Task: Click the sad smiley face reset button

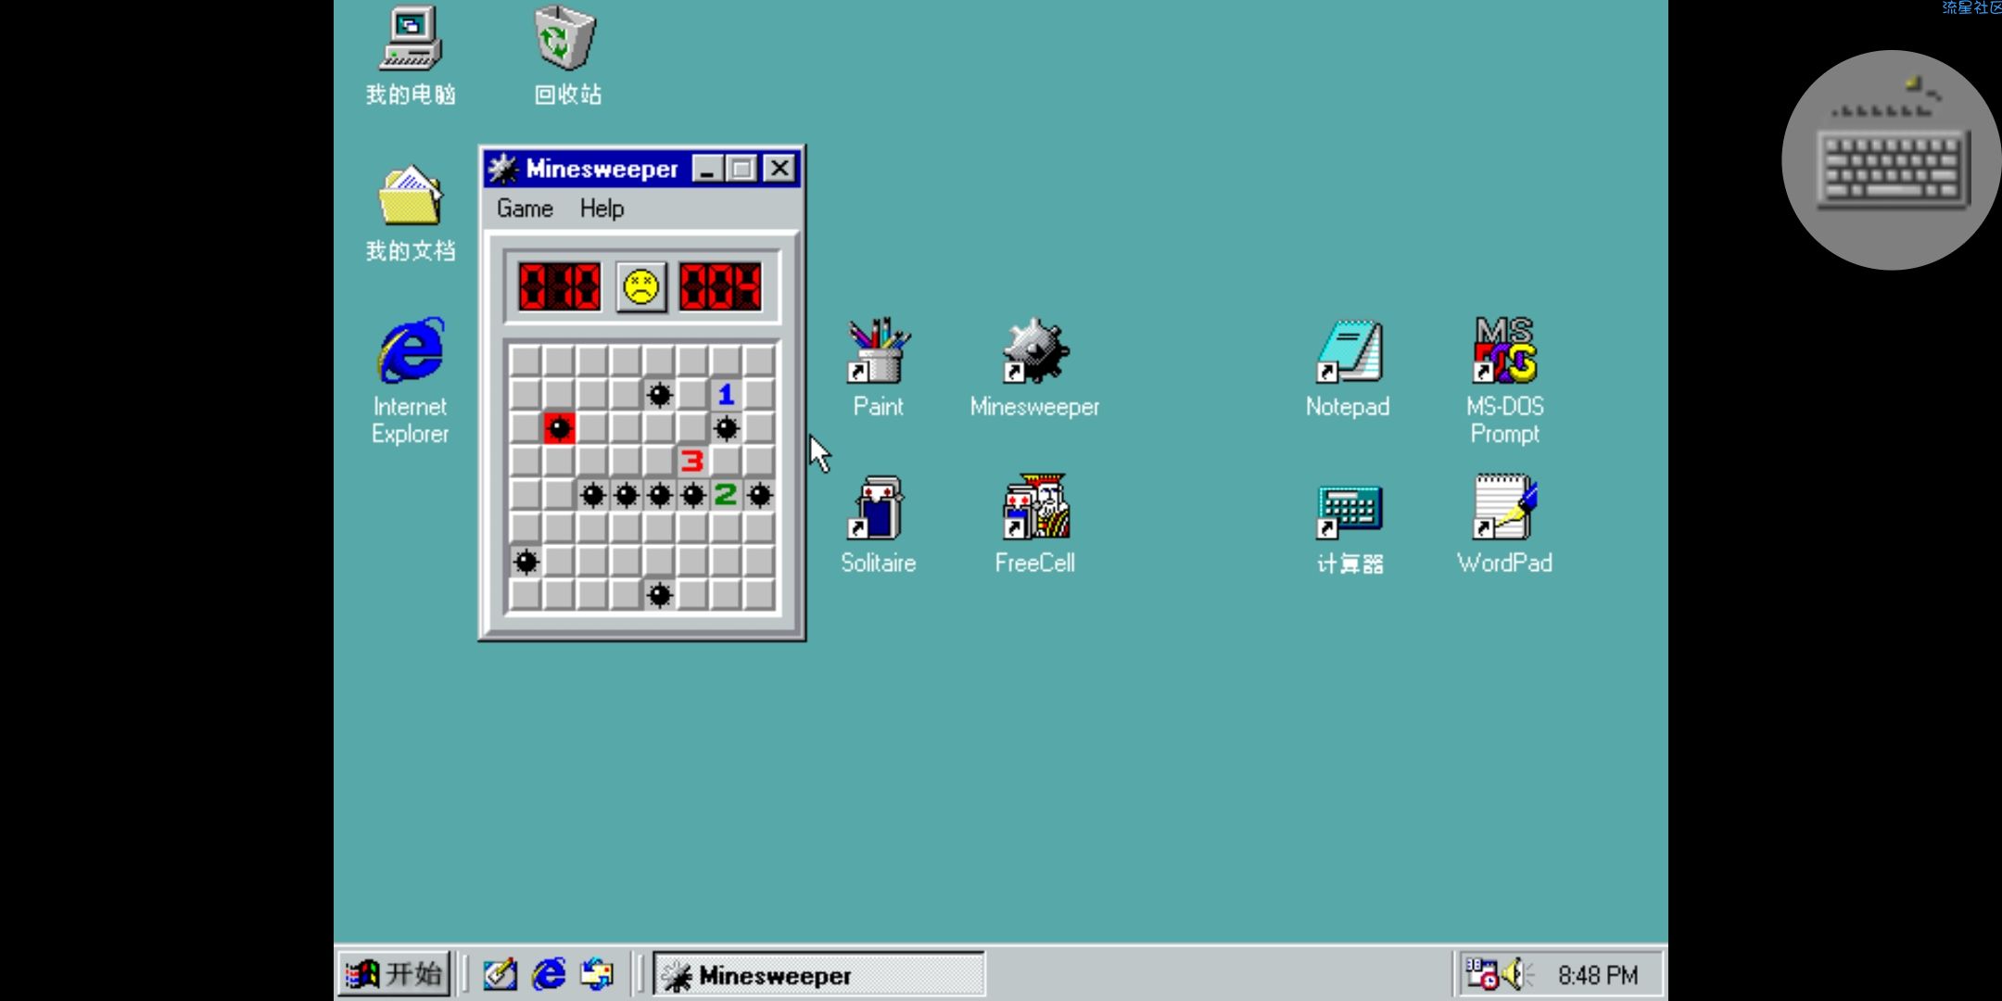Action: click(641, 287)
